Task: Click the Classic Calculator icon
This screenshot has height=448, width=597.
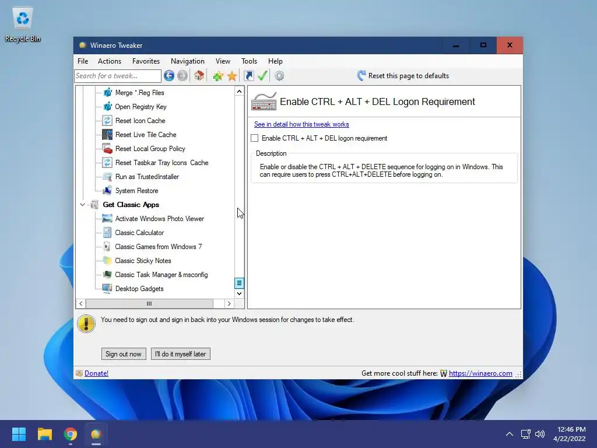Action: click(107, 233)
